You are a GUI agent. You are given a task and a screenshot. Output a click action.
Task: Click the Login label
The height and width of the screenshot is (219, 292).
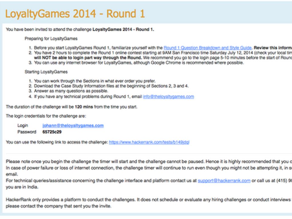[23, 126]
